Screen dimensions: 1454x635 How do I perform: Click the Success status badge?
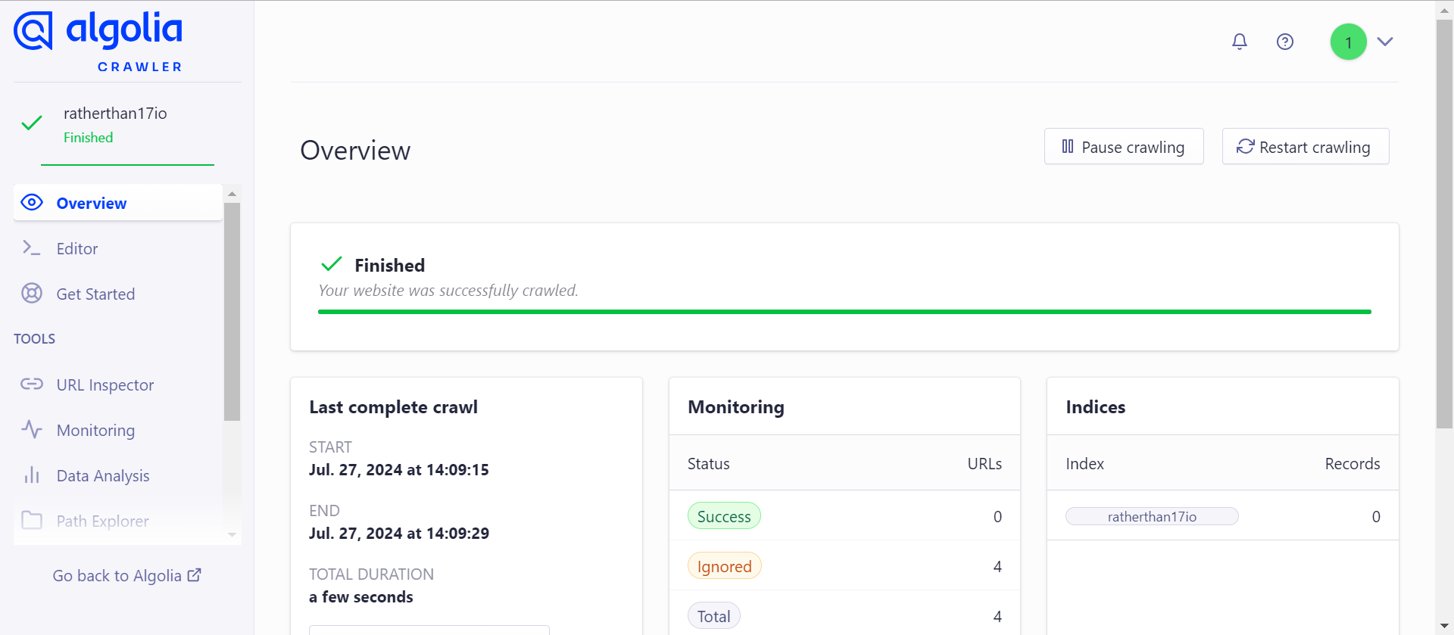click(724, 516)
